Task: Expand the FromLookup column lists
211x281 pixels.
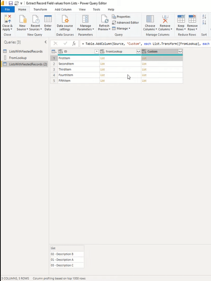Action: point(138,52)
